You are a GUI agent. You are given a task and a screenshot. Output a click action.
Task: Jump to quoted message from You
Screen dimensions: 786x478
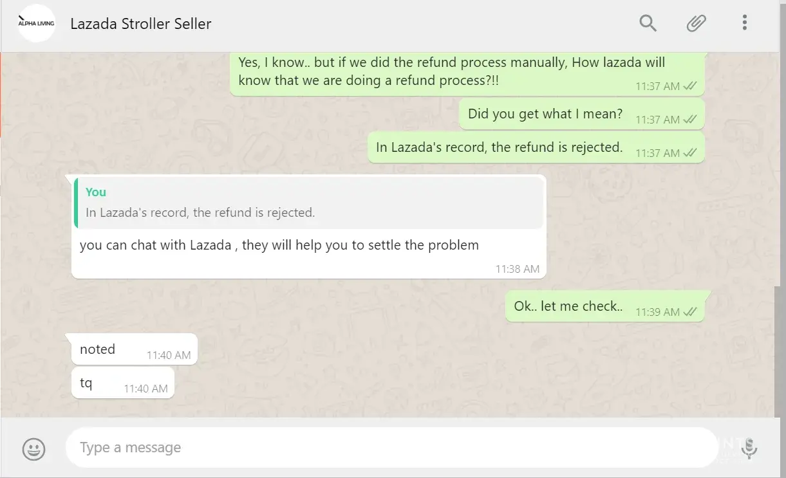click(309, 203)
